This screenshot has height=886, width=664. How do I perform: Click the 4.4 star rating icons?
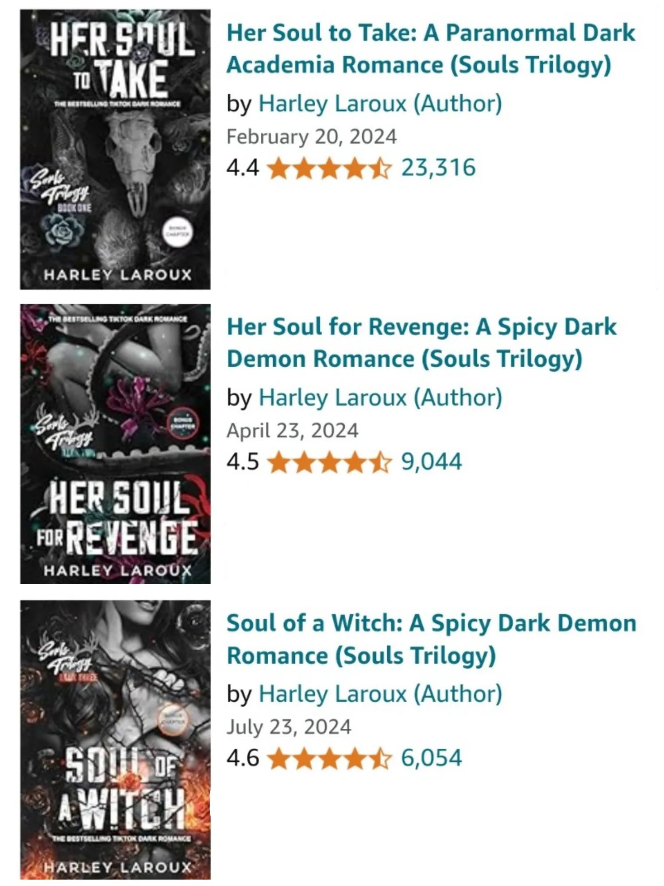pyautogui.click(x=330, y=169)
